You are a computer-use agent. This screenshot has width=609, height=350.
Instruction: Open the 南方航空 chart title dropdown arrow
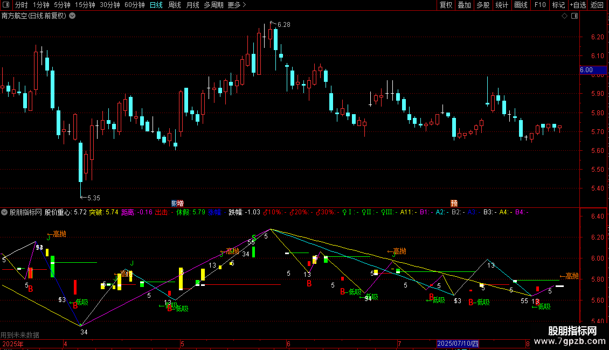tap(72, 16)
